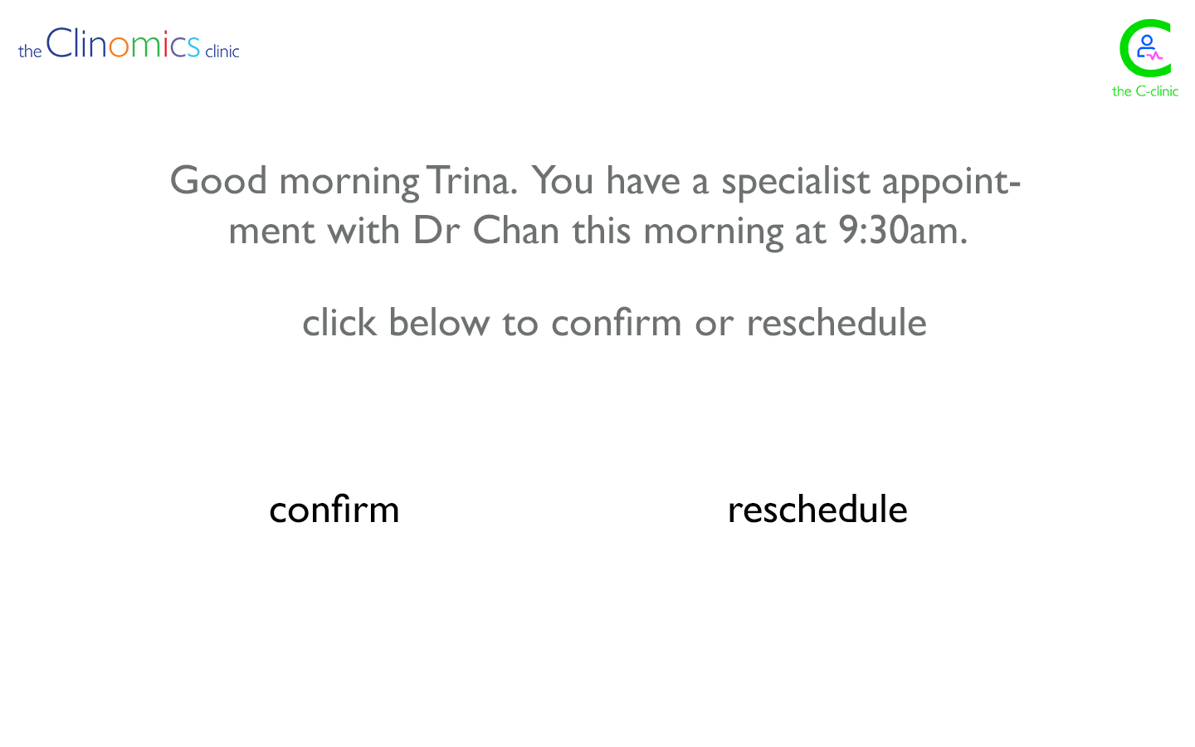Click the confirm button
The height and width of the screenshot is (747, 1195).
tap(334, 510)
